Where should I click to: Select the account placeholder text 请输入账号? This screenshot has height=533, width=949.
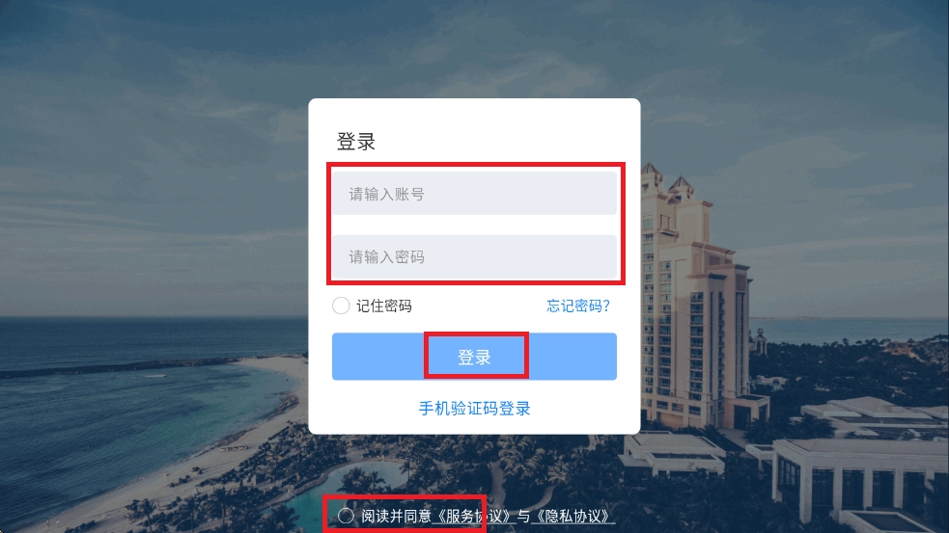click(x=386, y=194)
